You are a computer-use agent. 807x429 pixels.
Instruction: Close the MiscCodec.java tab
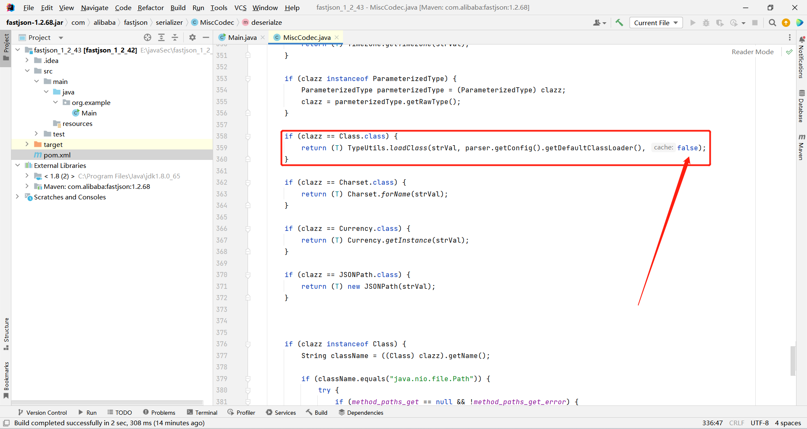pos(337,37)
